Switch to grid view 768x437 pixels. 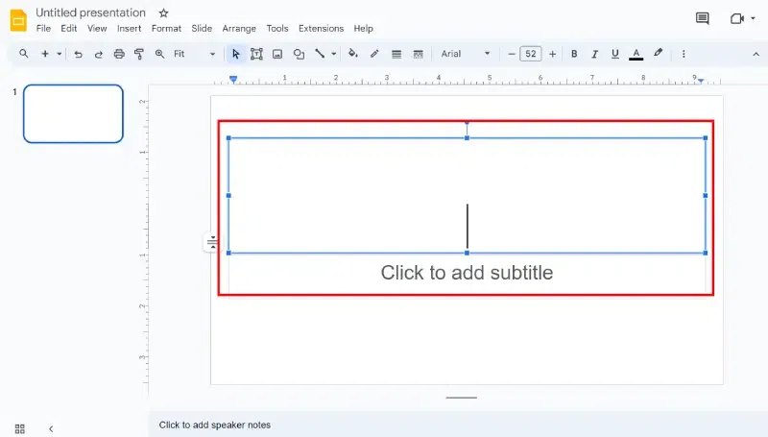click(x=19, y=428)
